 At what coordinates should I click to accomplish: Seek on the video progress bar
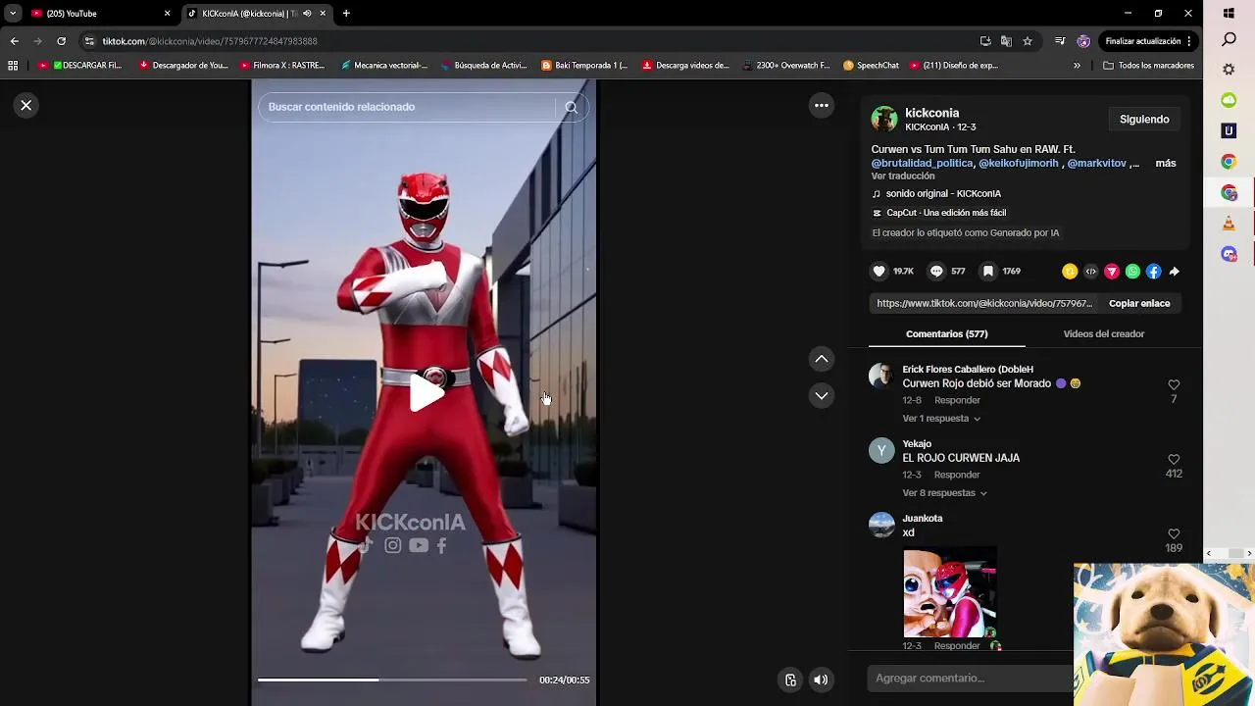(392, 680)
